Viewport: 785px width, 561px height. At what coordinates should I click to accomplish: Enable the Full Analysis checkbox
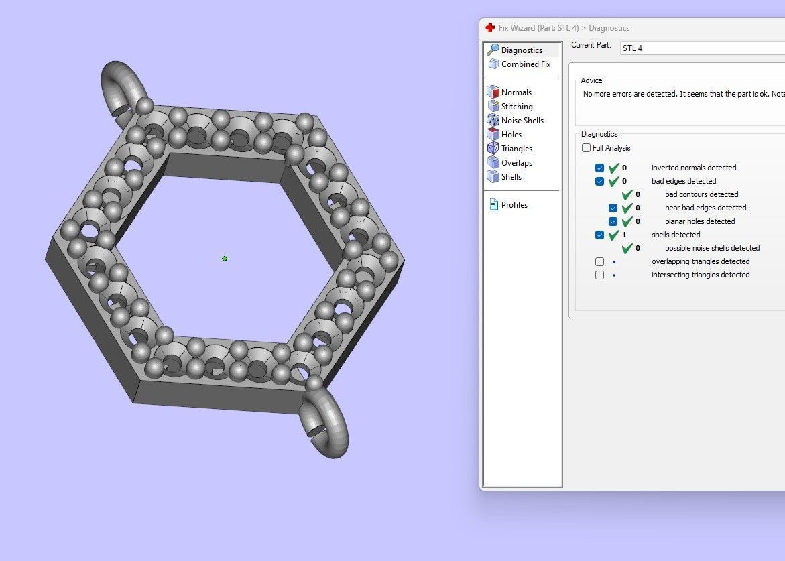click(587, 147)
